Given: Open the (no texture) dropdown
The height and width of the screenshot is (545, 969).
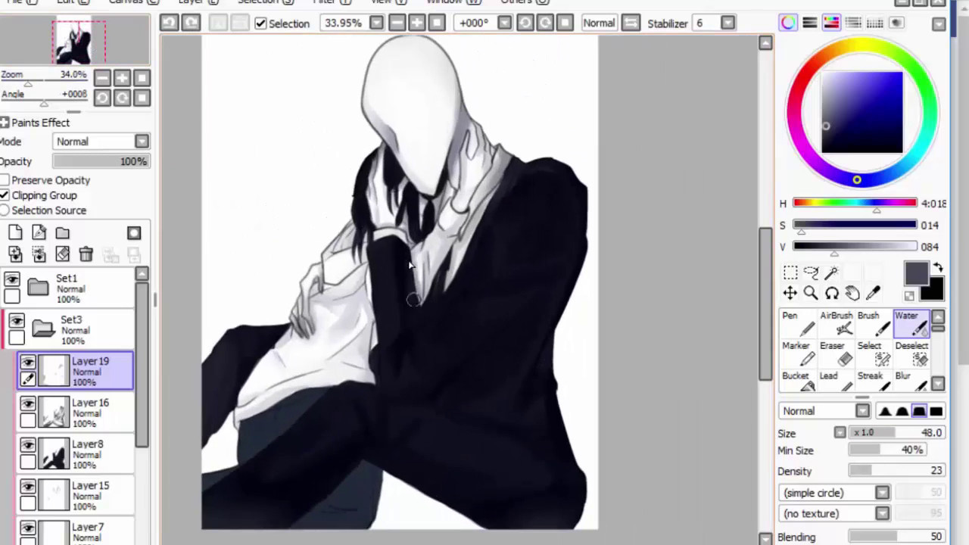Looking at the screenshot, I should pyautogui.click(x=882, y=513).
